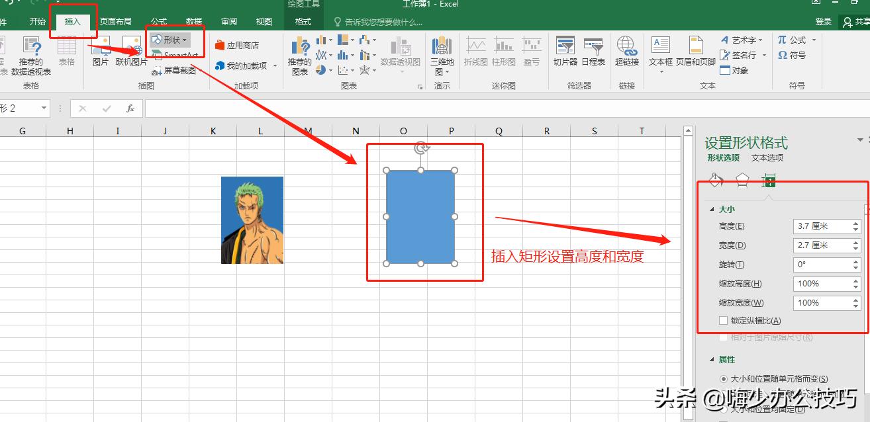Screen dimensions: 870x422
Task: Click the 联机图片 online pictures icon
Action: pyautogui.click(x=132, y=52)
